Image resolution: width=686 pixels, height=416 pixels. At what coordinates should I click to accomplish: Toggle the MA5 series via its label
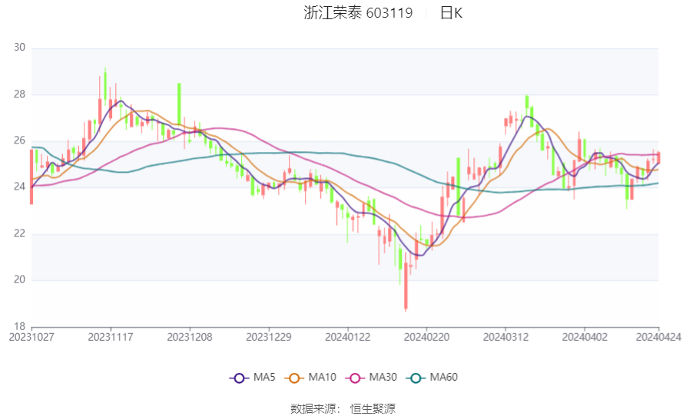pos(264,378)
